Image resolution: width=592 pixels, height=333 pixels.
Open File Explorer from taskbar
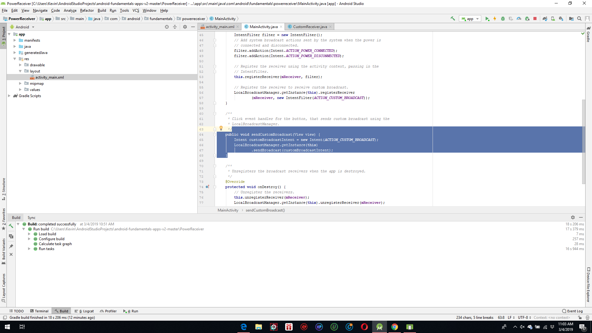(258, 327)
